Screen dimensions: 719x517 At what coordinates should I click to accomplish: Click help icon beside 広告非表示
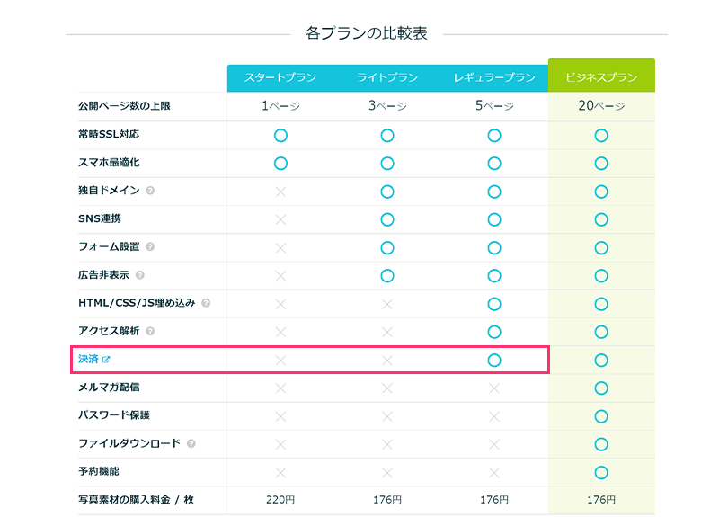click(139, 275)
